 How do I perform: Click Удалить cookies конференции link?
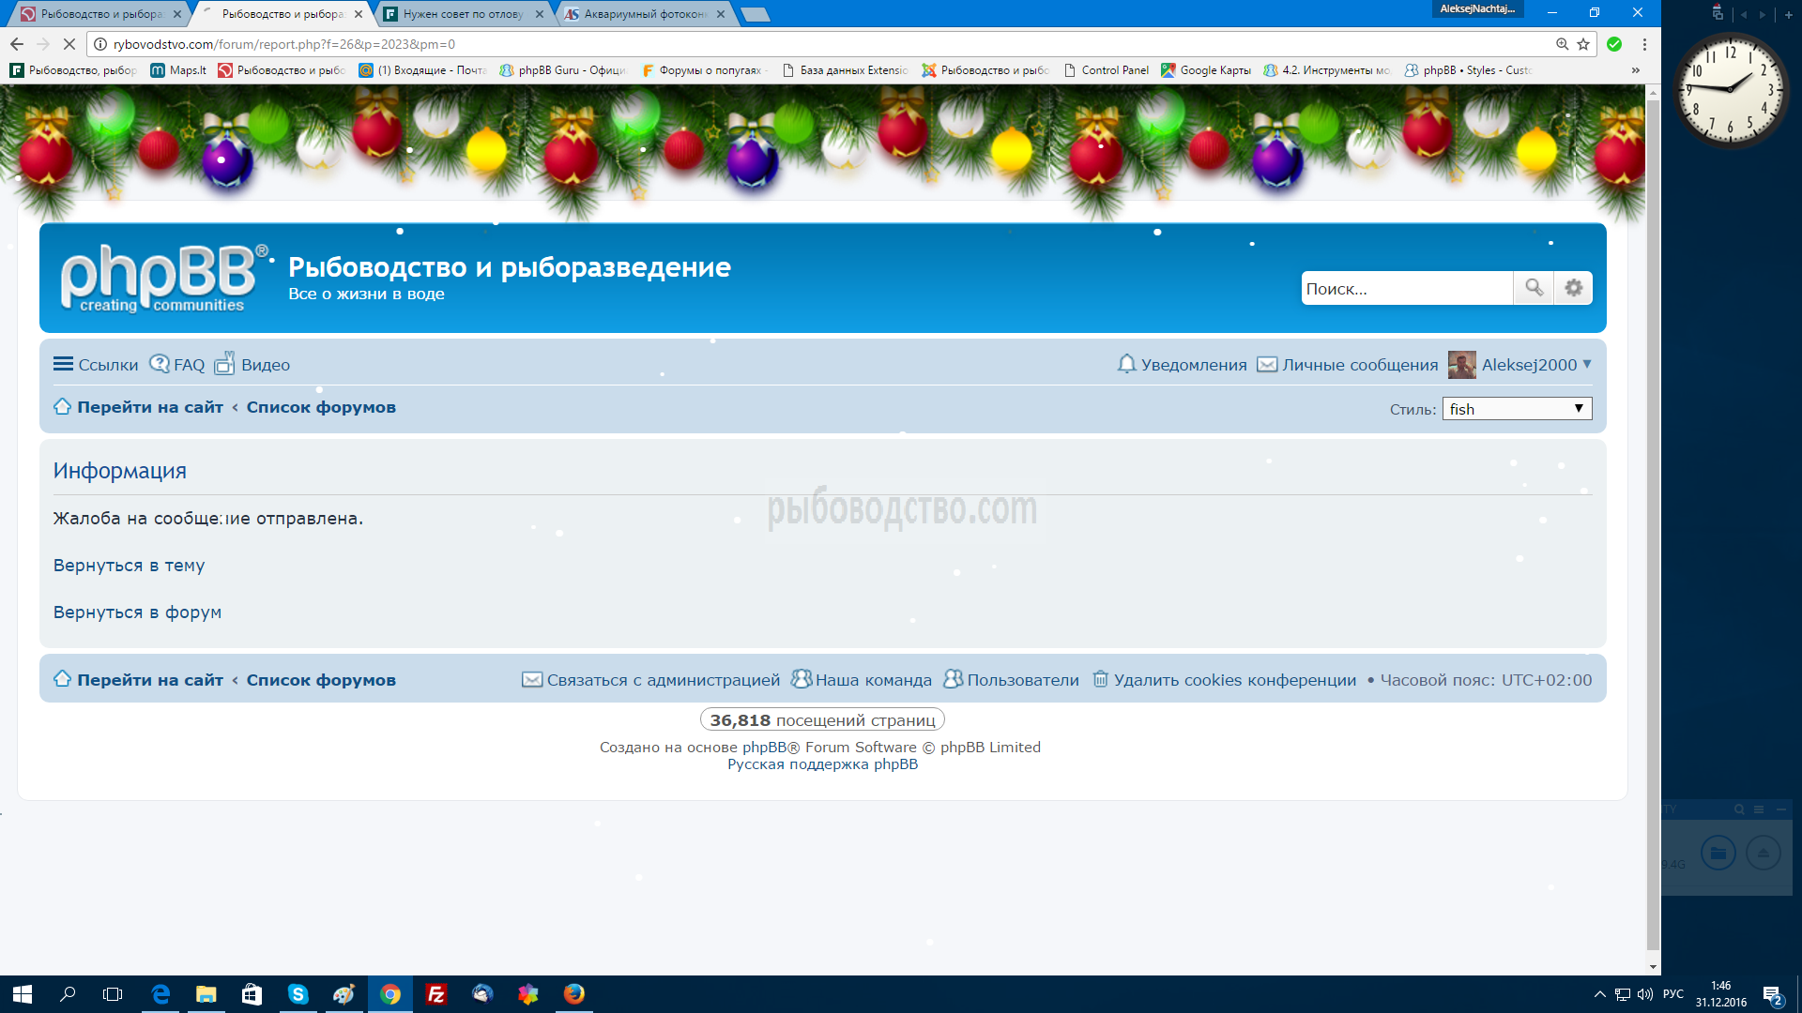coord(1233,680)
